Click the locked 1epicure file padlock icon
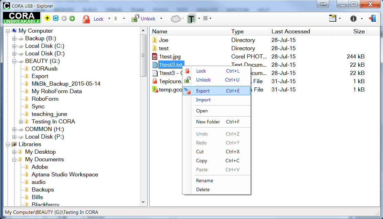Image resolution: width=383 pixels, height=219 pixels. [x=155, y=81]
